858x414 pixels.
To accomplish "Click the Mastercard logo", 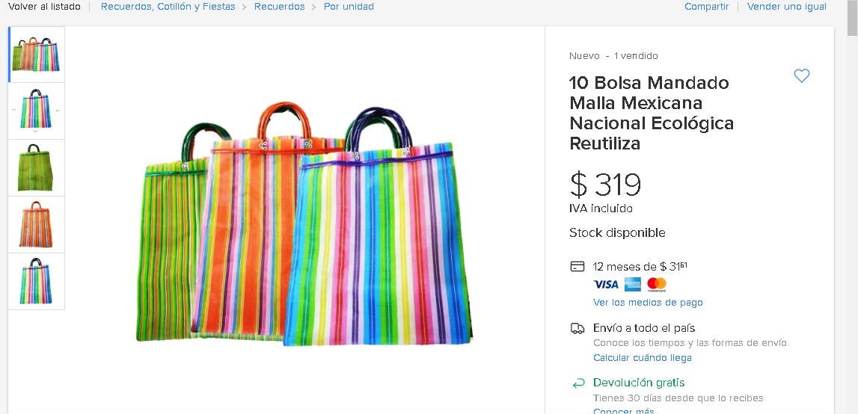I will click(x=657, y=284).
